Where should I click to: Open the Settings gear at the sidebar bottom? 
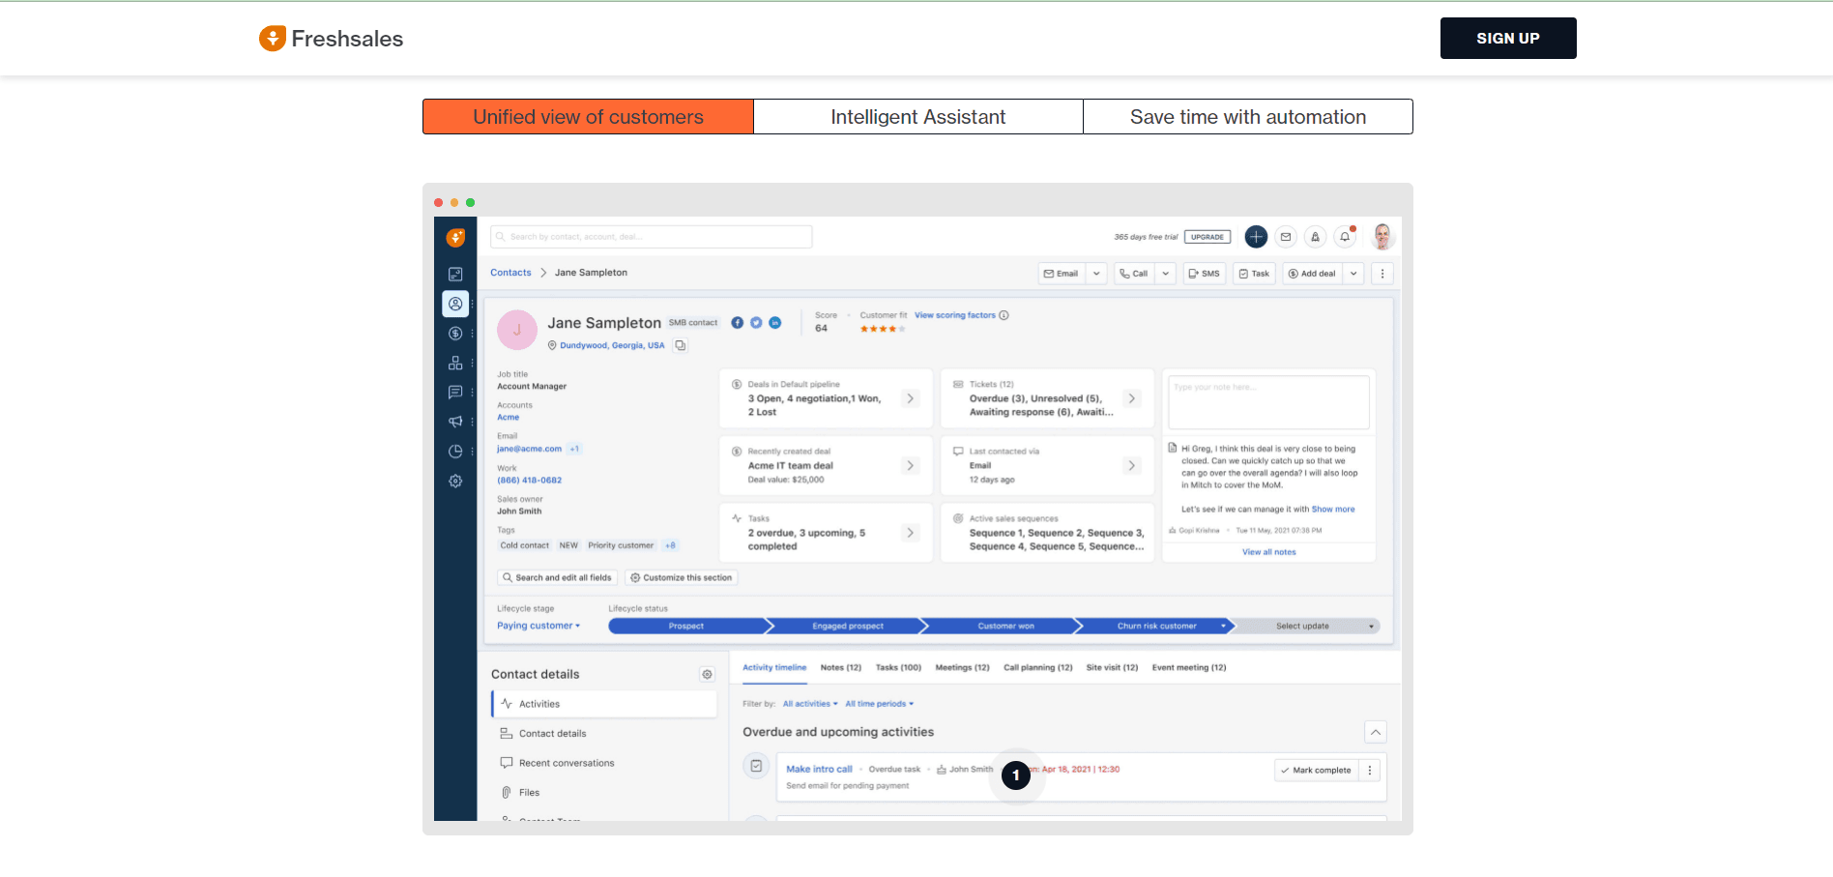click(x=455, y=481)
